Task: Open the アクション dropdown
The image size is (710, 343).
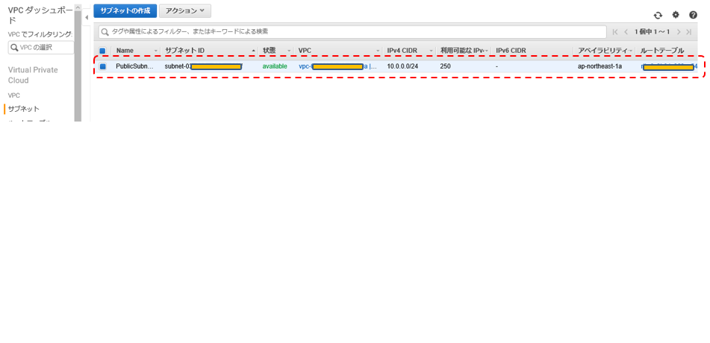Action: click(x=184, y=11)
